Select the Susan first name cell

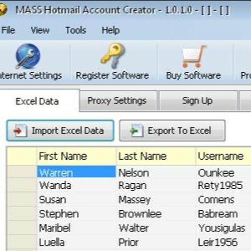[76, 199]
